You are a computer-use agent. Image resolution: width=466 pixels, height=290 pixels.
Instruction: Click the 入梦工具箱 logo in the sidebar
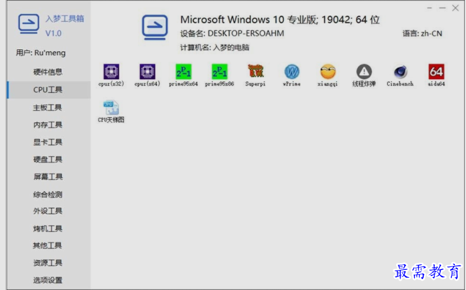click(x=29, y=23)
